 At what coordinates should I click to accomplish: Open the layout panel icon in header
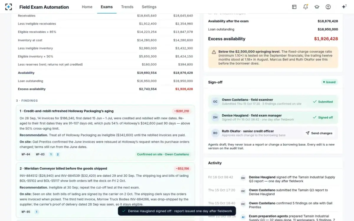pos(294,7)
